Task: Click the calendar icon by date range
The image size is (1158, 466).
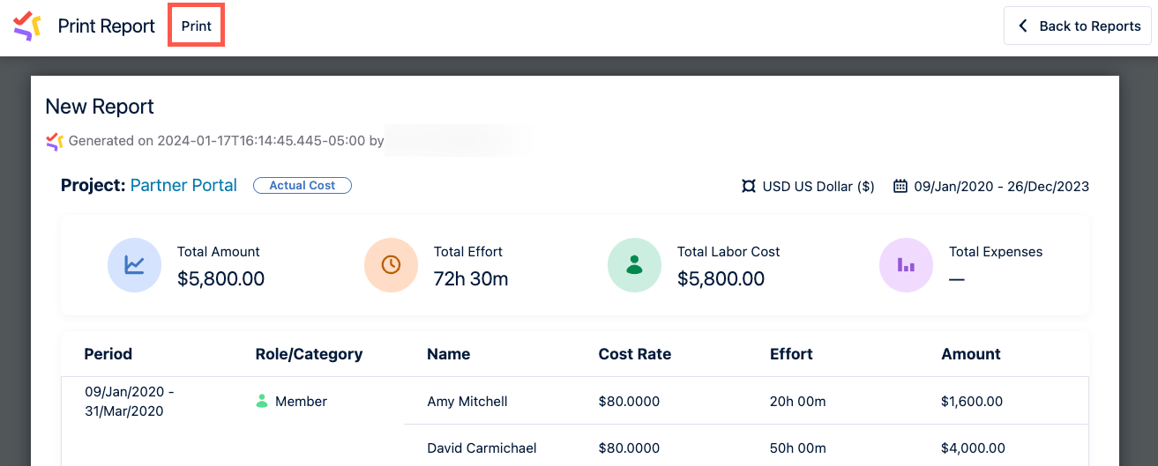Action: pos(900,186)
